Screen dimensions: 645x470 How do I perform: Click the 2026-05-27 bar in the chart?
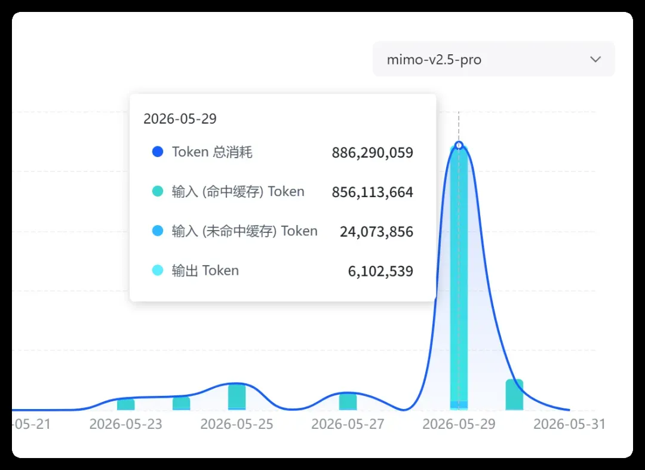[x=348, y=401]
